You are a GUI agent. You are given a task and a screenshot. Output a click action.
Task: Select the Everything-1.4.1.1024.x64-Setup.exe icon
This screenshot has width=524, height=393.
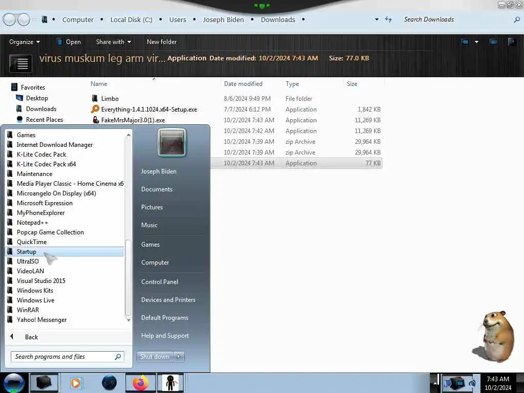pyautogui.click(x=95, y=109)
